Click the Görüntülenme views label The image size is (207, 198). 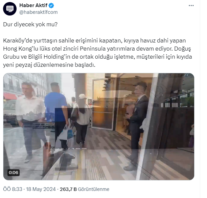pyautogui.click(x=94, y=189)
